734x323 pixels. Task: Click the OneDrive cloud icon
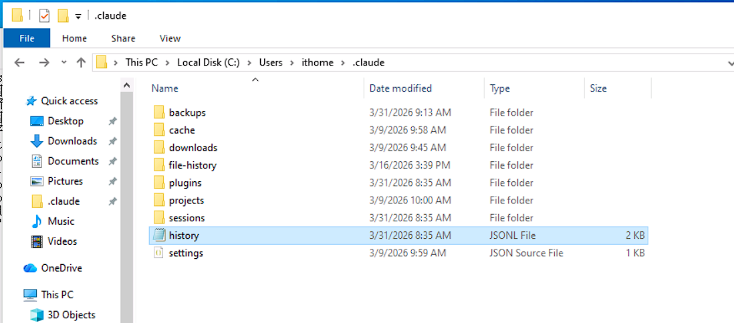(31, 268)
